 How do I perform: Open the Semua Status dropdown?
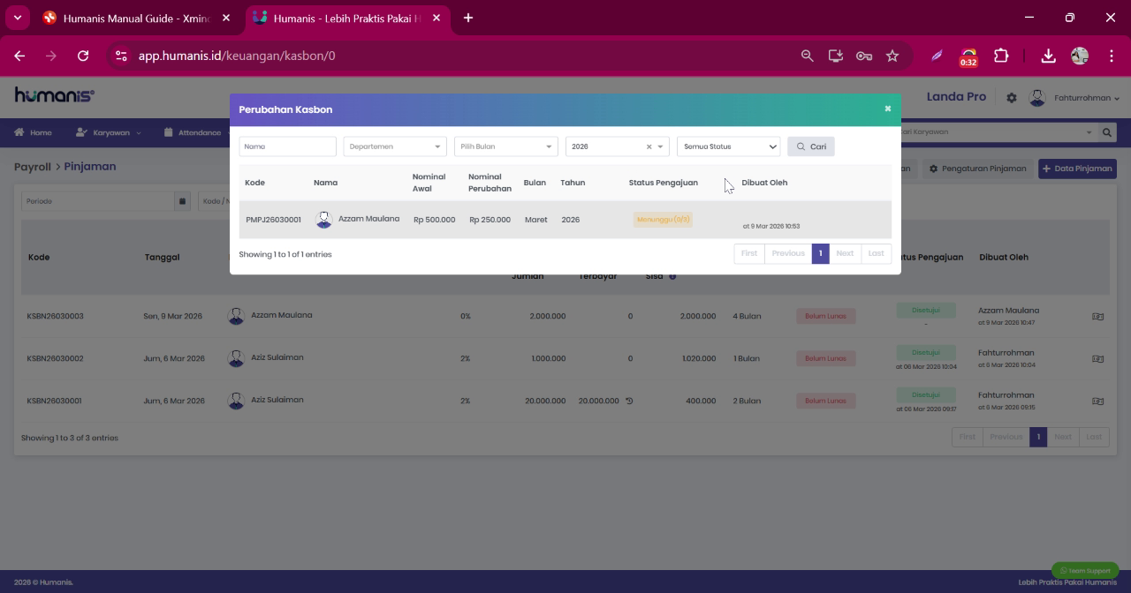[x=729, y=146]
